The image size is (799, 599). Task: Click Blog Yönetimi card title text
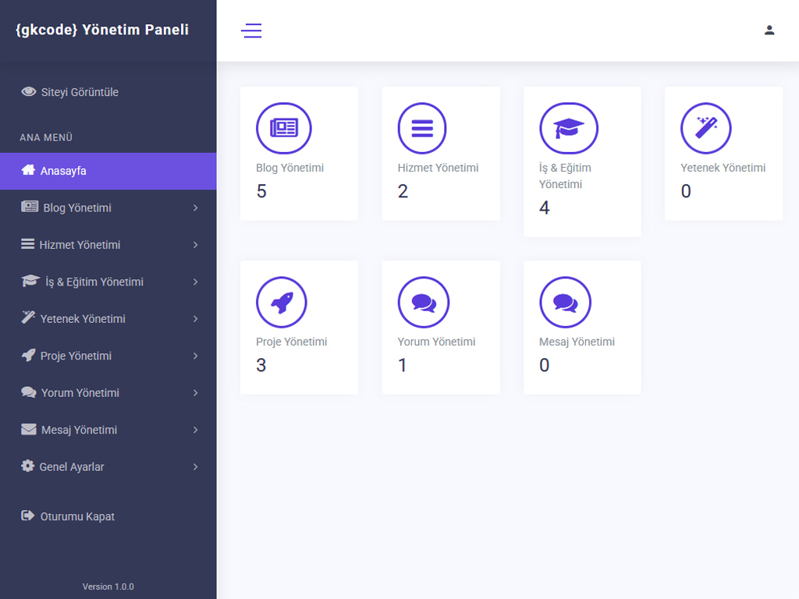(x=289, y=168)
